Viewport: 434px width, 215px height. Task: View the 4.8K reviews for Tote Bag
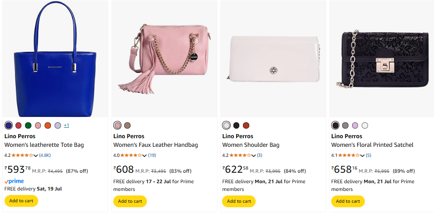click(x=45, y=155)
